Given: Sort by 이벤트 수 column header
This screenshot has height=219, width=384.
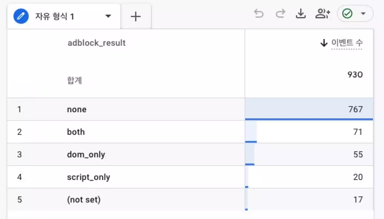Looking at the screenshot, I should point(347,43).
